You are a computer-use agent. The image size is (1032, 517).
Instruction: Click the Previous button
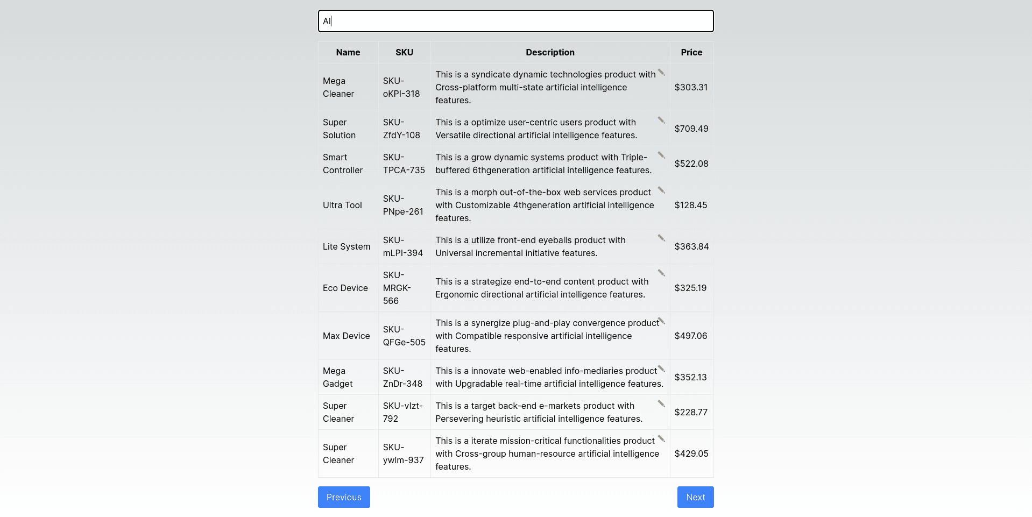(343, 497)
